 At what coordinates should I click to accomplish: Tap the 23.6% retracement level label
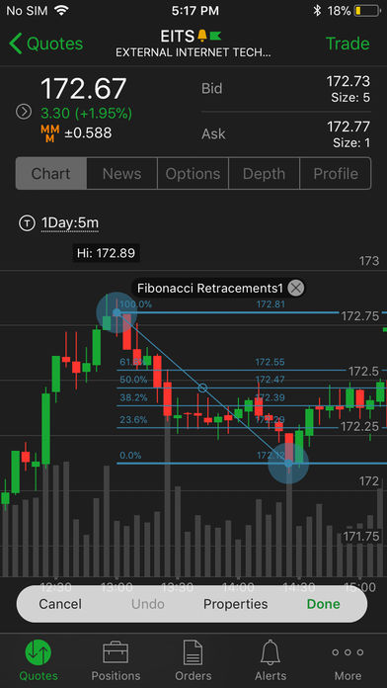point(133,420)
